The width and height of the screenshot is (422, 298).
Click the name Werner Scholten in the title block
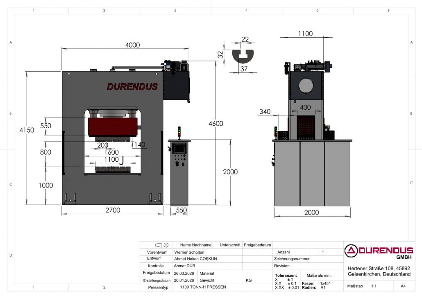pyautogui.click(x=189, y=252)
